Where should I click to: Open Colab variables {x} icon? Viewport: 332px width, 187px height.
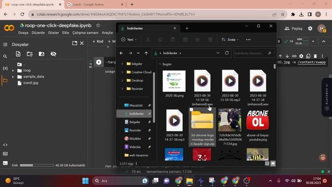coord(5,68)
